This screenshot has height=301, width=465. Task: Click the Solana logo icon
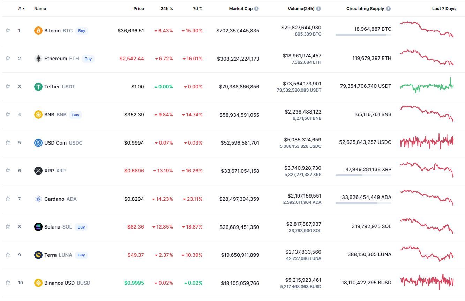38,227
